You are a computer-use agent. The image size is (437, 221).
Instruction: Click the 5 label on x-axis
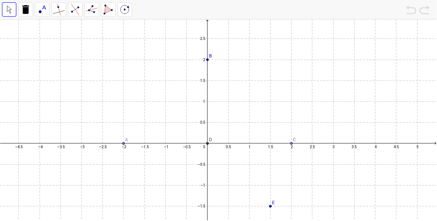(418, 147)
